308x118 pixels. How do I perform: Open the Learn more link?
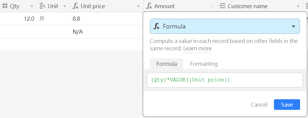(197, 48)
